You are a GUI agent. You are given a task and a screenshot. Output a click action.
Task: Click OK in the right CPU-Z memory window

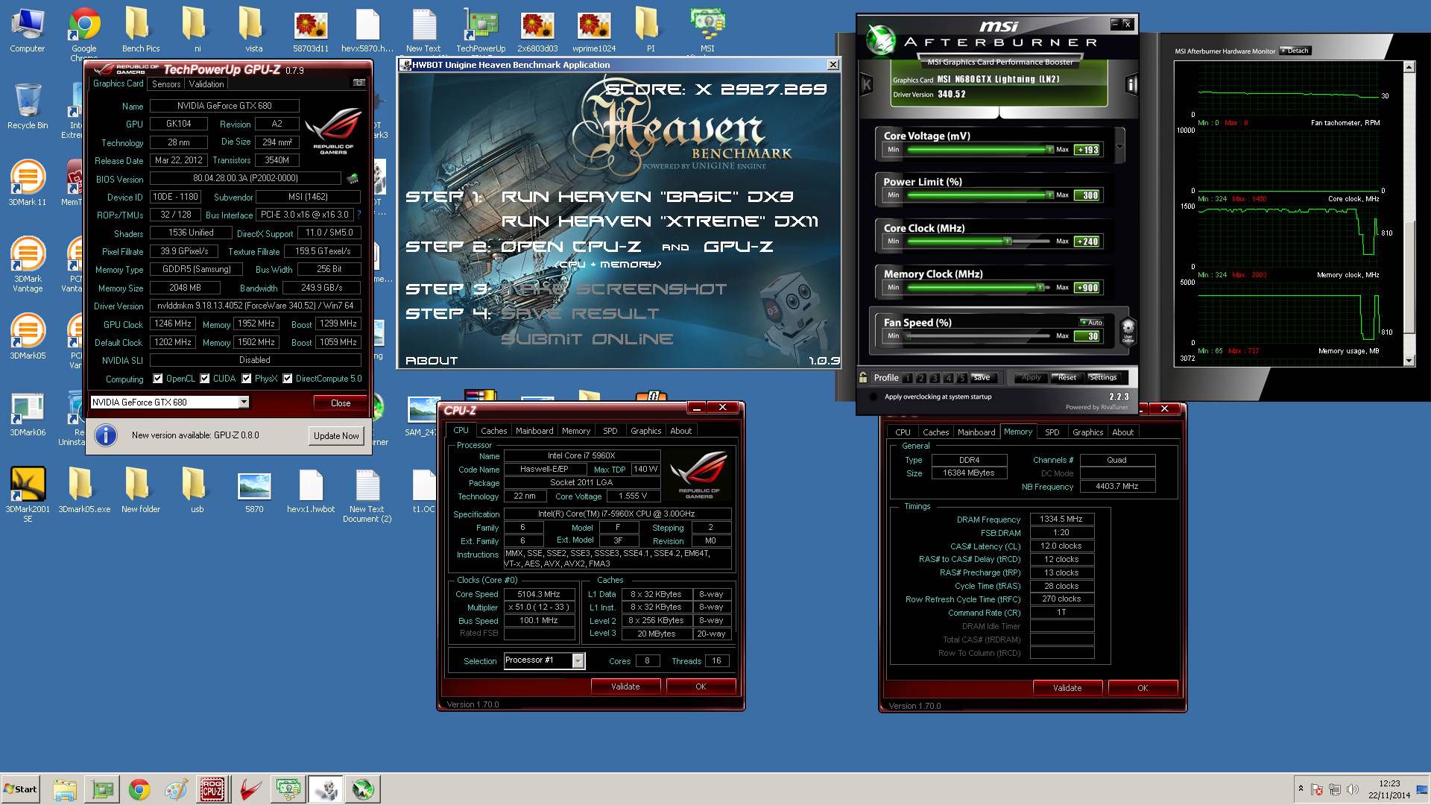[1143, 688]
